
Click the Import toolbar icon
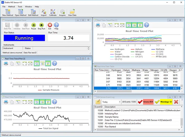(44, 12)
